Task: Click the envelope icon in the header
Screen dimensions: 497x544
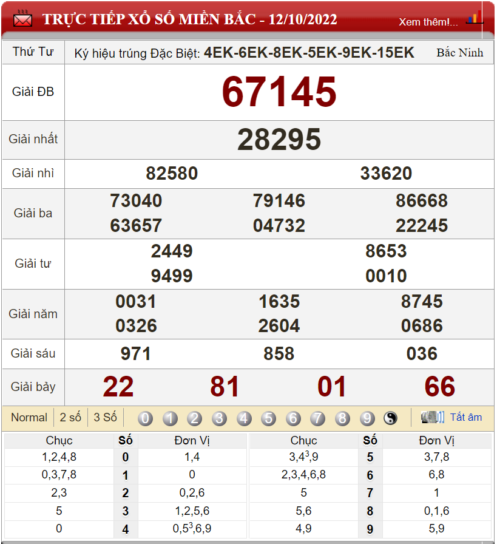Action: (x=23, y=19)
